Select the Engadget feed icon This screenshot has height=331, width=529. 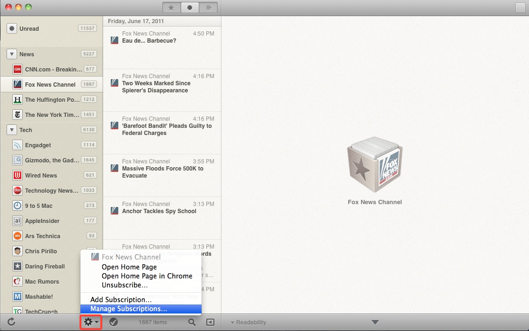pyautogui.click(x=17, y=145)
